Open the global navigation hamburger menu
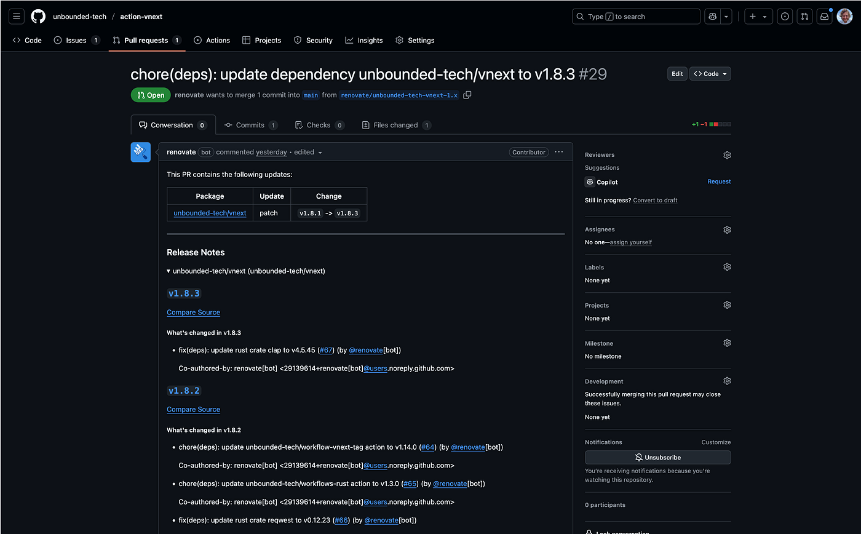861x534 pixels. [16, 16]
